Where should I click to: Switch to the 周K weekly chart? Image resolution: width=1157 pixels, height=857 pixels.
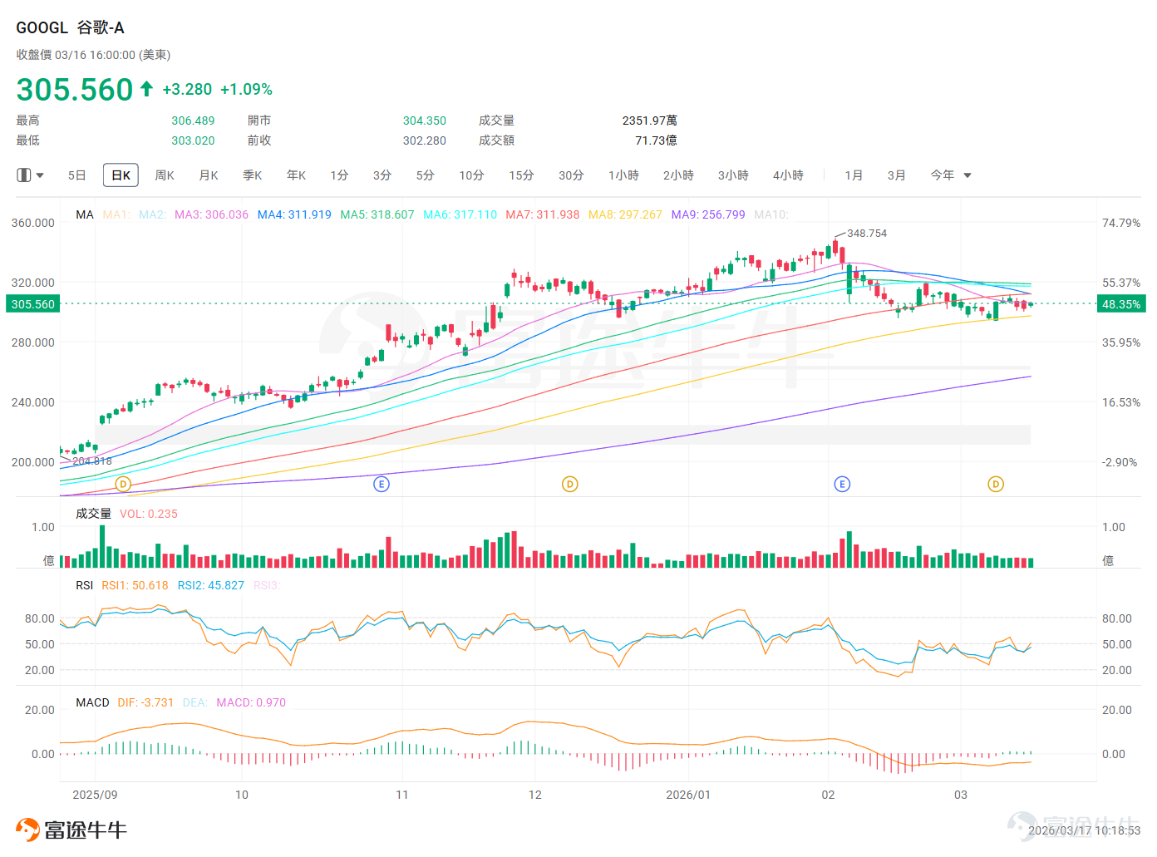point(165,175)
